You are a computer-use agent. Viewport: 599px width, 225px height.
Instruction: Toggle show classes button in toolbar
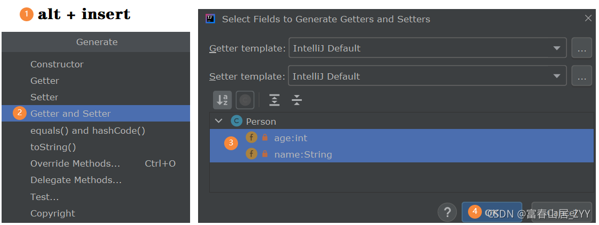(245, 100)
